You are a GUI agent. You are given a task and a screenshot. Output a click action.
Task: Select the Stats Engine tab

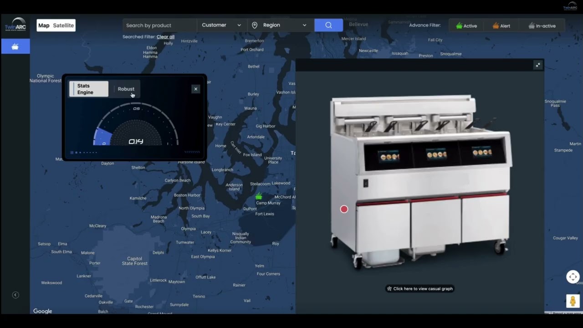point(89,89)
